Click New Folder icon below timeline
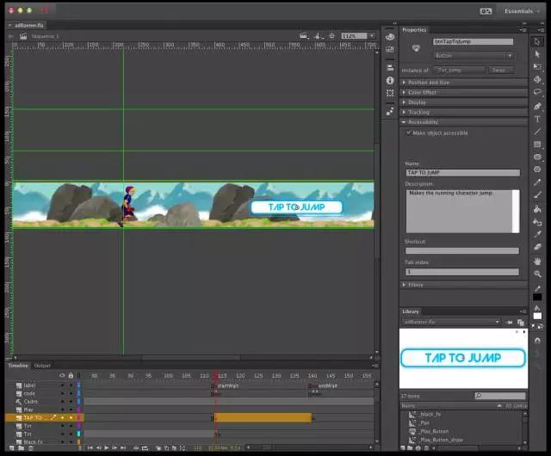 tap(21, 448)
